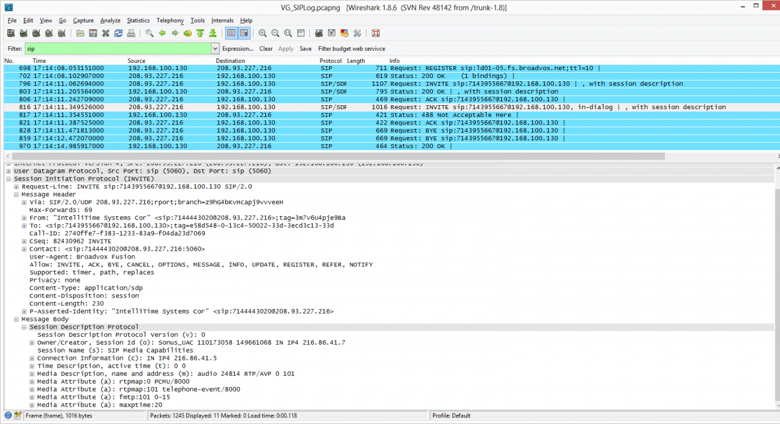This screenshot has height=424, width=780.
Task: Clear the display filter
Action: coord(266,49)
